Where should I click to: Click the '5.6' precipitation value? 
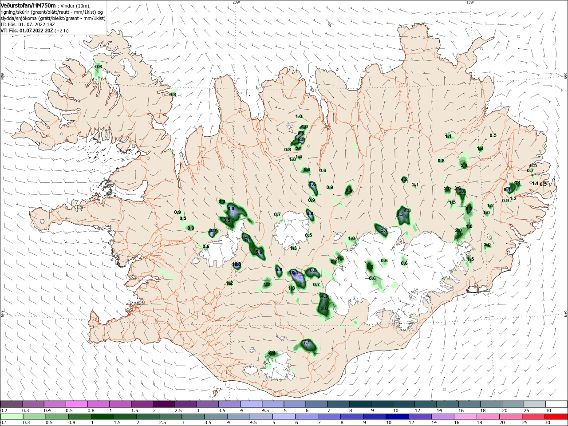click(259, 252)
